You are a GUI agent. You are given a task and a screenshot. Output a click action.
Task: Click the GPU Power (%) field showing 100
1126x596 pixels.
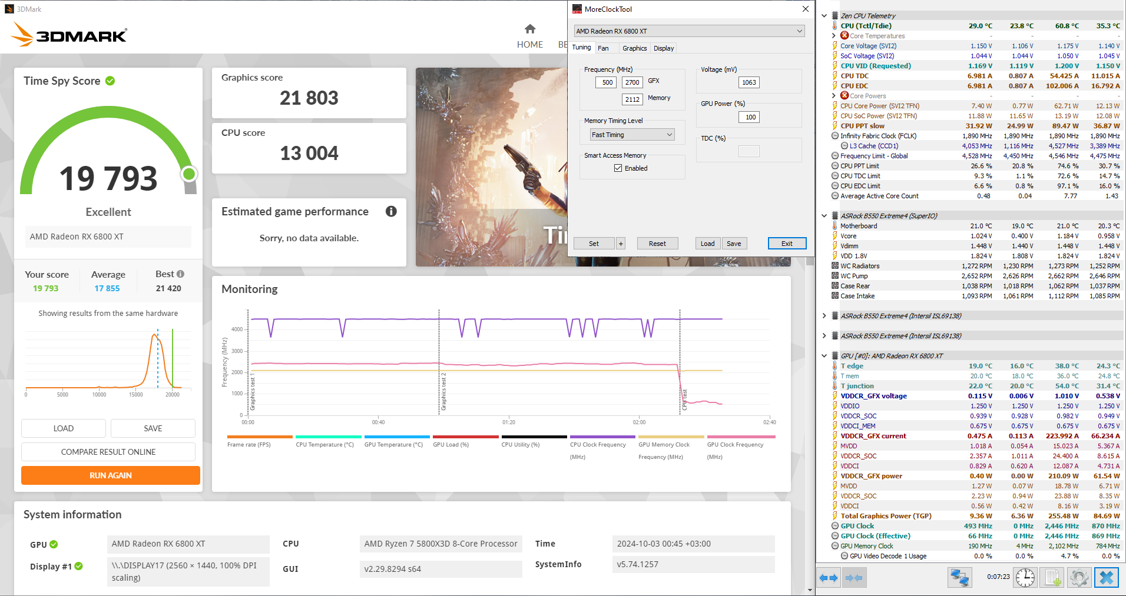(749, 117)
